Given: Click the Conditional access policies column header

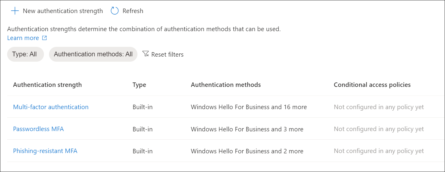Looking at the screenshot, I should click(372, 85).
